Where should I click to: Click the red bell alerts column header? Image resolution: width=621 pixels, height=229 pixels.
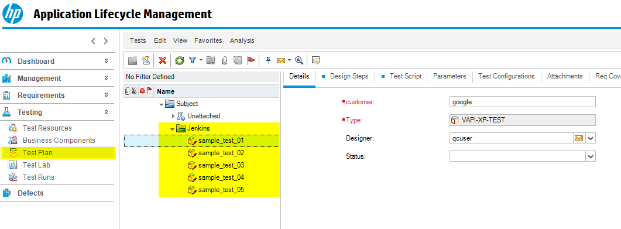click(142, 91)
